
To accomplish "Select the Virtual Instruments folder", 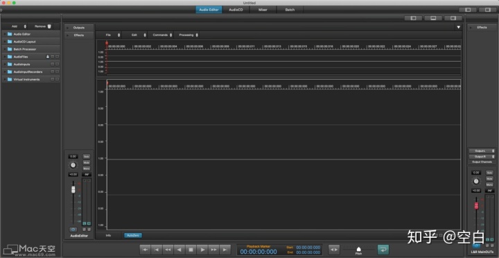I will pyautogui.click(x=30, y=80).
